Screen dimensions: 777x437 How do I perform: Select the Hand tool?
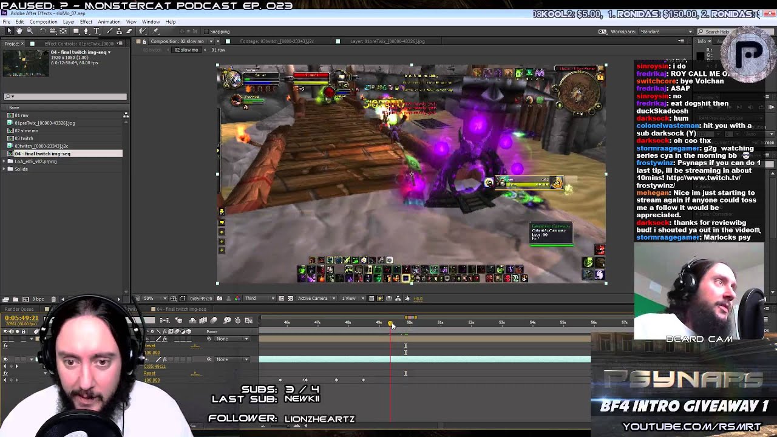click(19, 31)
